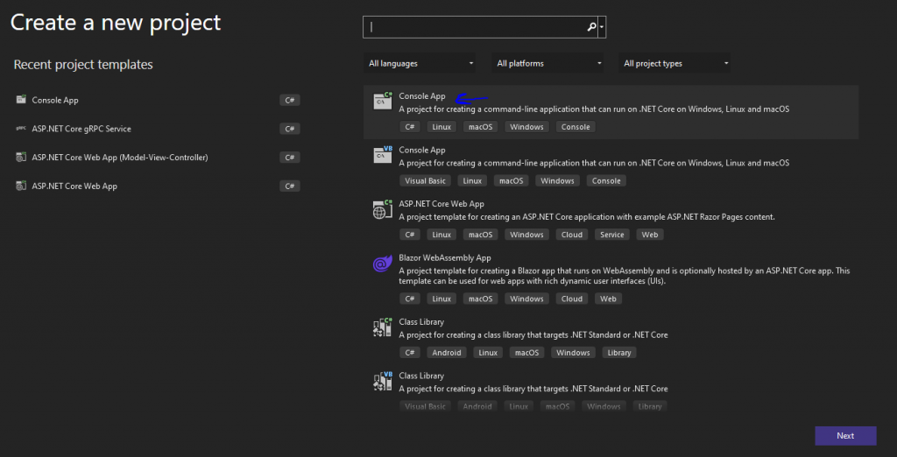Click the ASP.NET Core Web App globe icon
The width and height of the screenshot is (897, 457).
click(382, 208)
